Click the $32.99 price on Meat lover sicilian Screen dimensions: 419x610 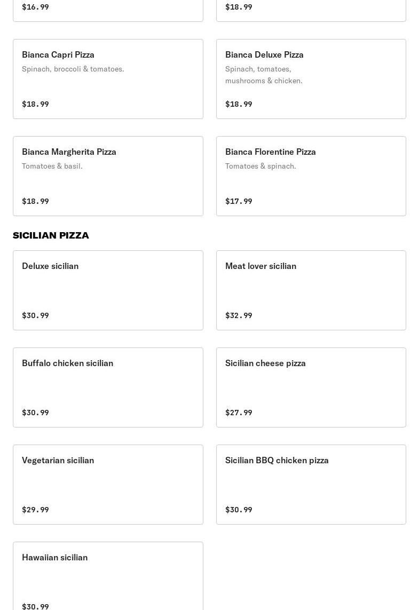[239, 315]
